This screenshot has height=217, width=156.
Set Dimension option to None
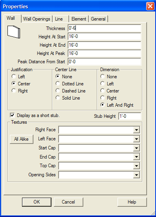(x=103, y=76)
